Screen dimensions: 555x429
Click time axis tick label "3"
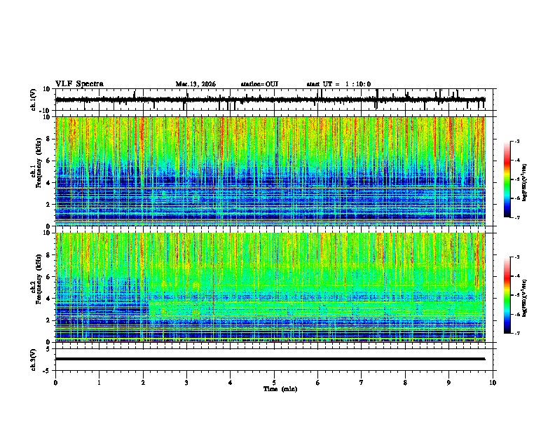pyautogui.click(x=186, y=383)
